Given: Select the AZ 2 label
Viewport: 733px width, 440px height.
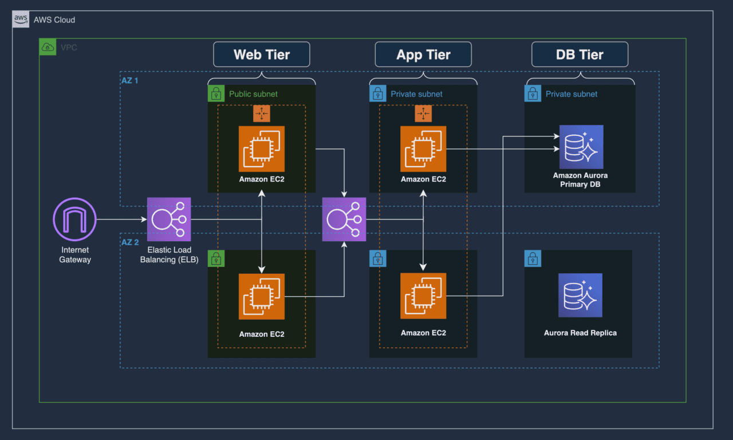Looking at the screenshot, I should 129,242.
